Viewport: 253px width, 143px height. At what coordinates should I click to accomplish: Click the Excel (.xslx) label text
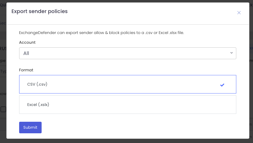(38, 105)
